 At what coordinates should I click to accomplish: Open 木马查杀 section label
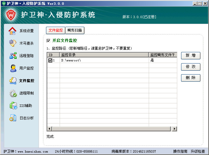tap(26, 43)
